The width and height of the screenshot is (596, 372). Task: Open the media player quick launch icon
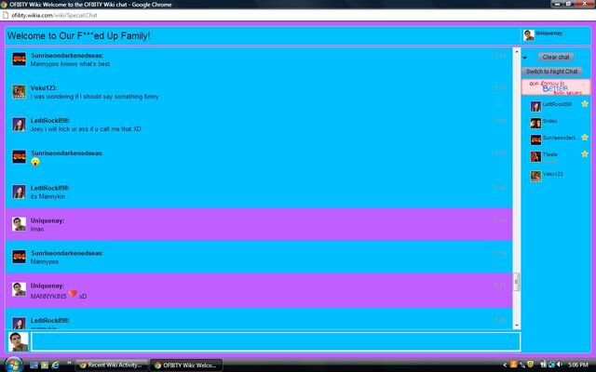pyautogui.click(x=45, y=365)
